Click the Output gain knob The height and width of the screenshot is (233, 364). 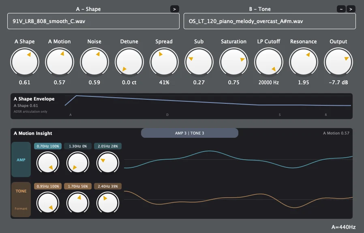(x=338, y=62)
